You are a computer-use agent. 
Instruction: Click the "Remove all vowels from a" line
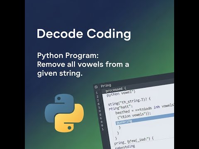pyautogui.click(x=83, y=65)
